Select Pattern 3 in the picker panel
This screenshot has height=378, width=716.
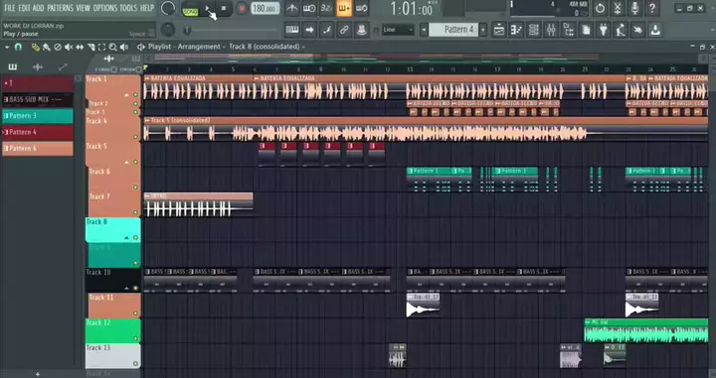38,116
